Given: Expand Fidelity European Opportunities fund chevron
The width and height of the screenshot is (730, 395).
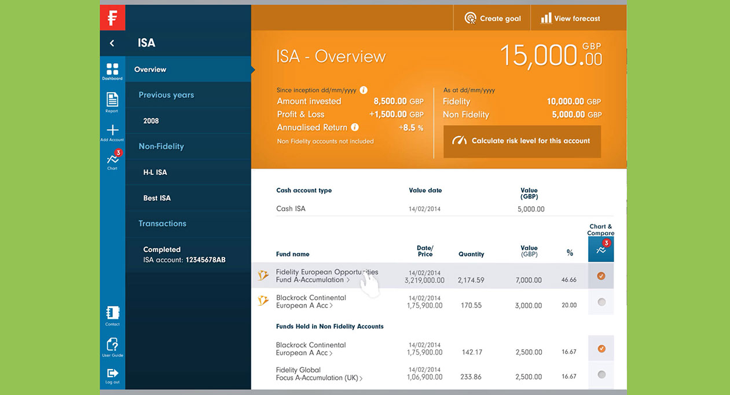Looking at the screenshot, I should click(348, 280).
